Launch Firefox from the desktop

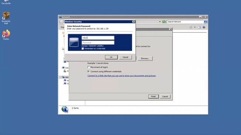6,35
